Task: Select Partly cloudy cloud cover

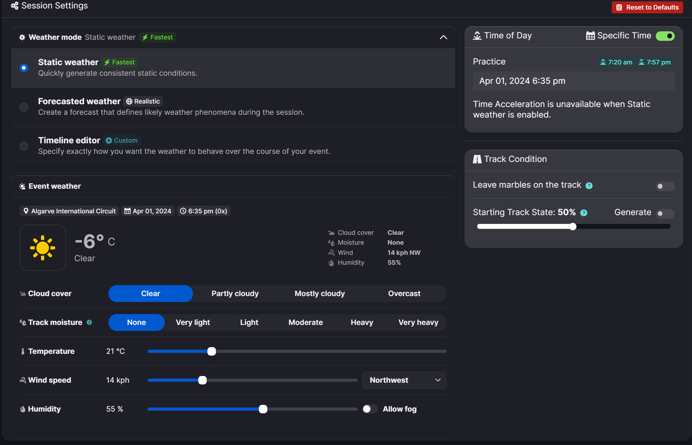Action: pos(235,294)
